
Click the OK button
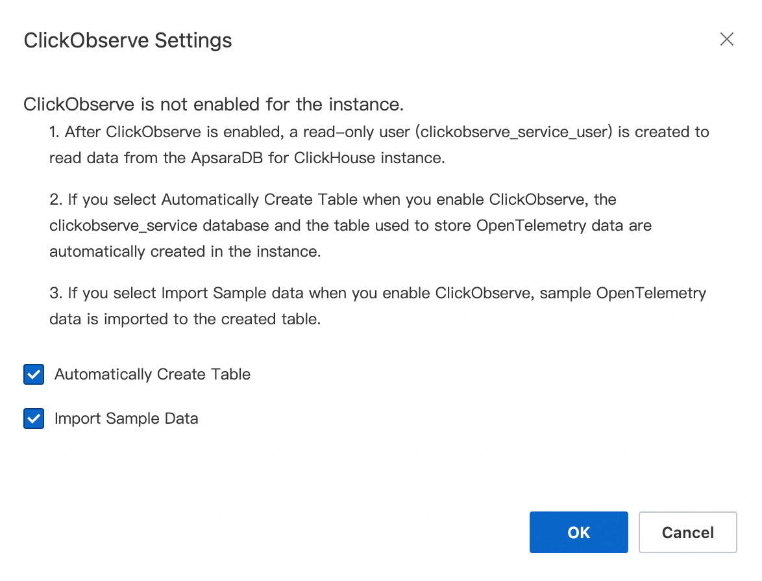578,532
